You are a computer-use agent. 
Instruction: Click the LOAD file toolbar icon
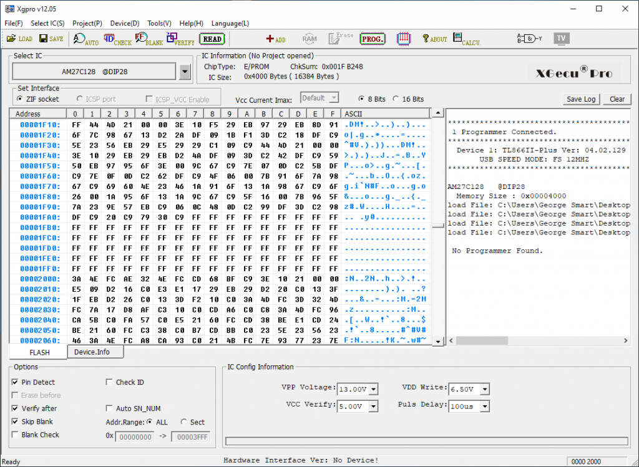[19, 39]
